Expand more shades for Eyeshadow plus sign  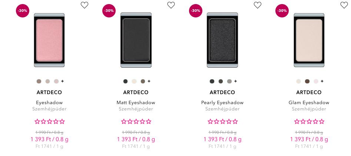(x=63, y=81)
